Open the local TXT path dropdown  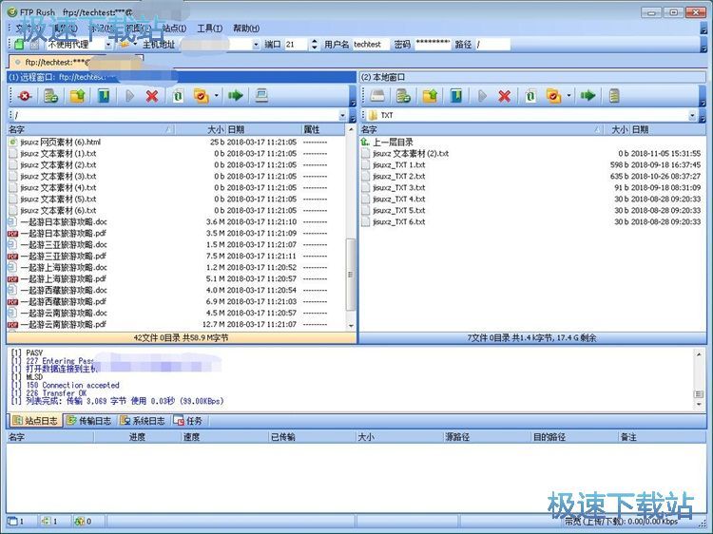pos(692,115)
